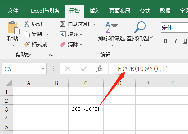Viewport: 188px width, 134px height.
Task: Switch to the 公式 tab
Action: 145,11
